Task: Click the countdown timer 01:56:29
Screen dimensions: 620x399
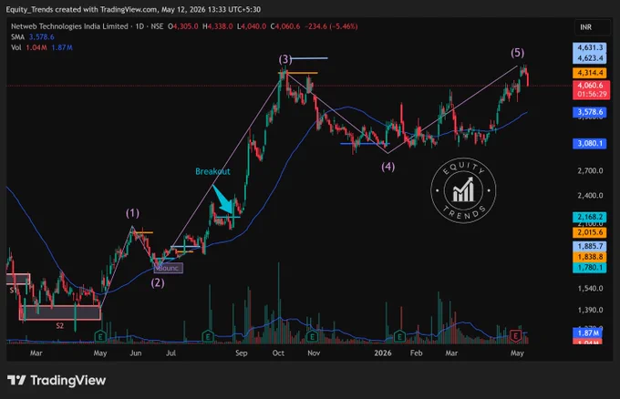Action: click(x=592, y=95)
